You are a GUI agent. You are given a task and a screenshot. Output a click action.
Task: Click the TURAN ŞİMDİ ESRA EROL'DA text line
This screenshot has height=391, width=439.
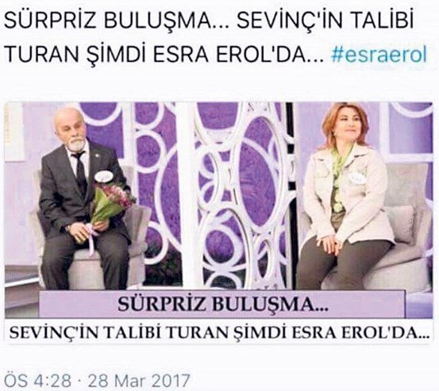click(x=164, y=55)
